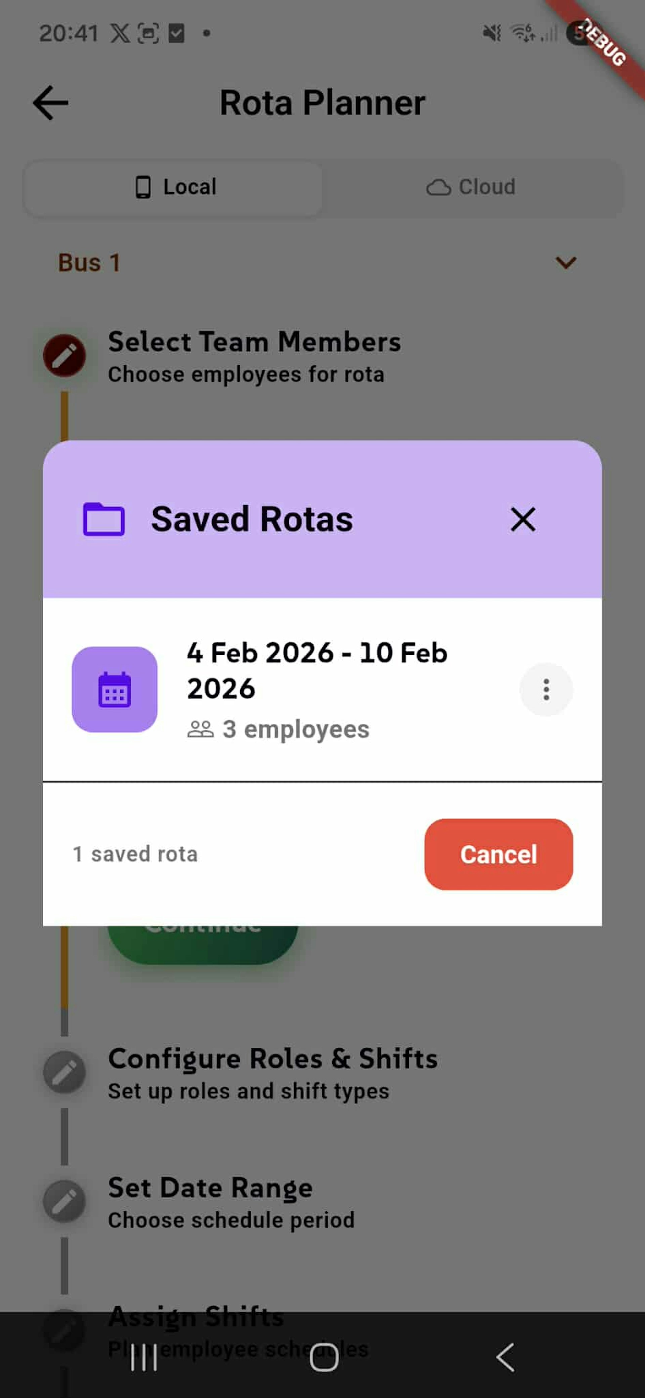Click the pencil icon beside Configure Roles & Shifts
Image resolution: width=645 pixels, height=1398 pixels.
(64, 1072)
